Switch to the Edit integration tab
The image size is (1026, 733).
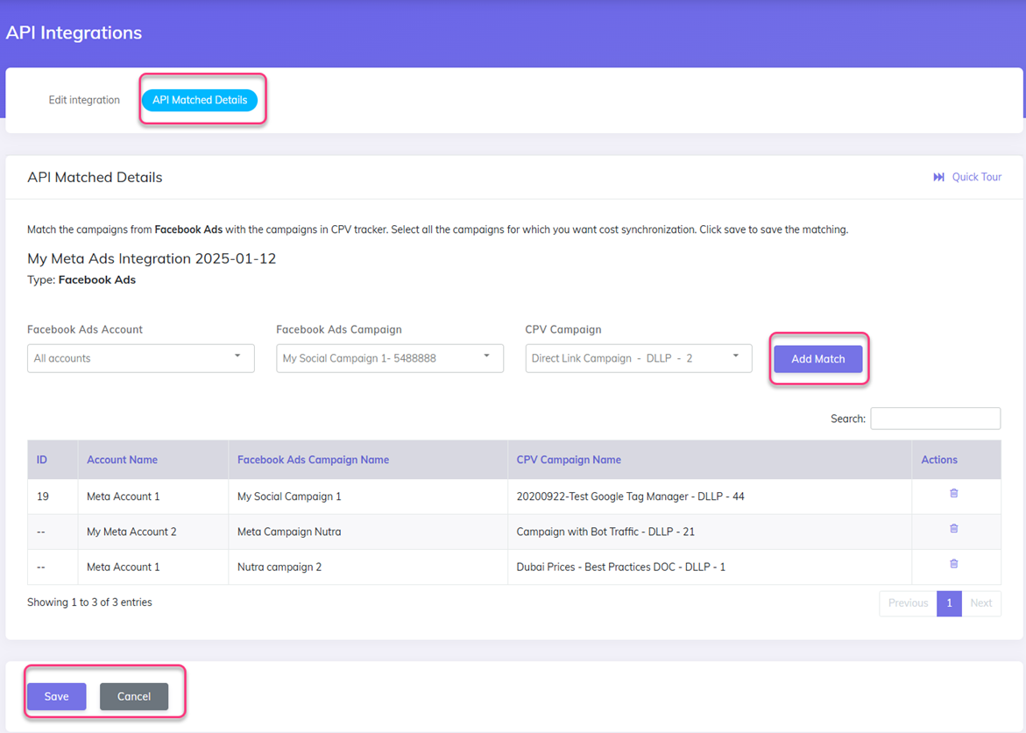pyautogui.click(x=84, y=100)
